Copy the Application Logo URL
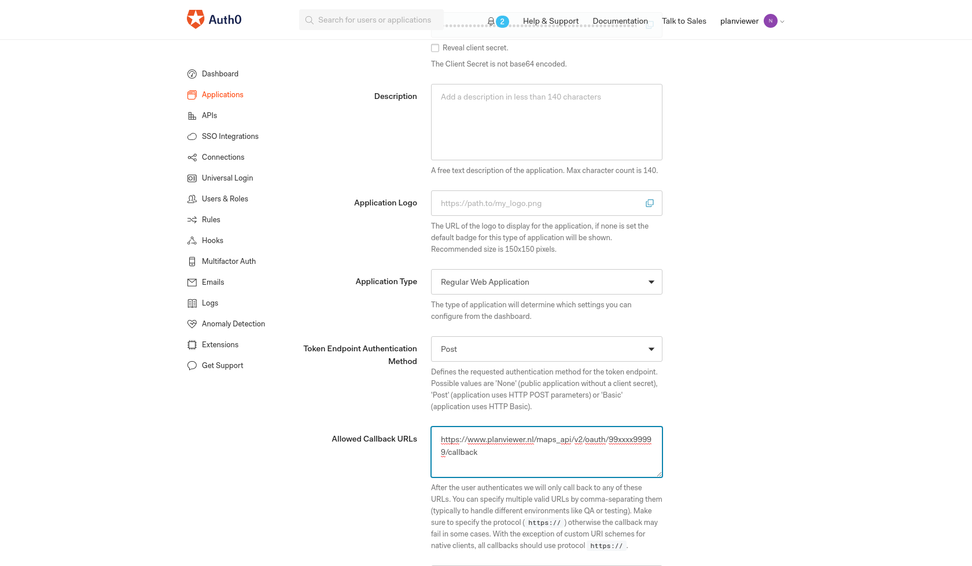Image resolution: width=972 pixels, height=566 pixels. (649, 203)
